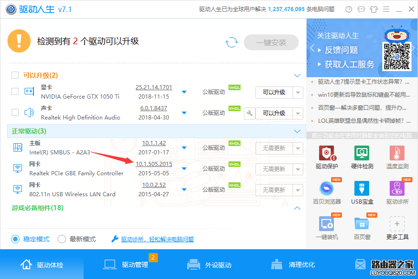
Task: Click the 主板 motherboard icon
Action: pos(18,147)
